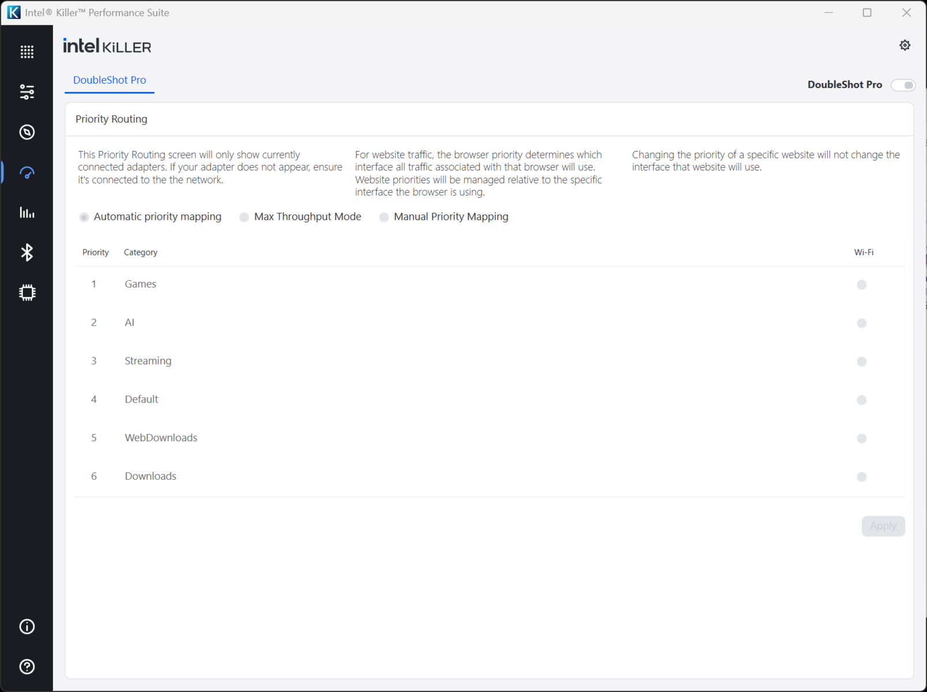Close the Killer Performance Suite window
This screenshot has width=927, height=692.
pos(907,13)
